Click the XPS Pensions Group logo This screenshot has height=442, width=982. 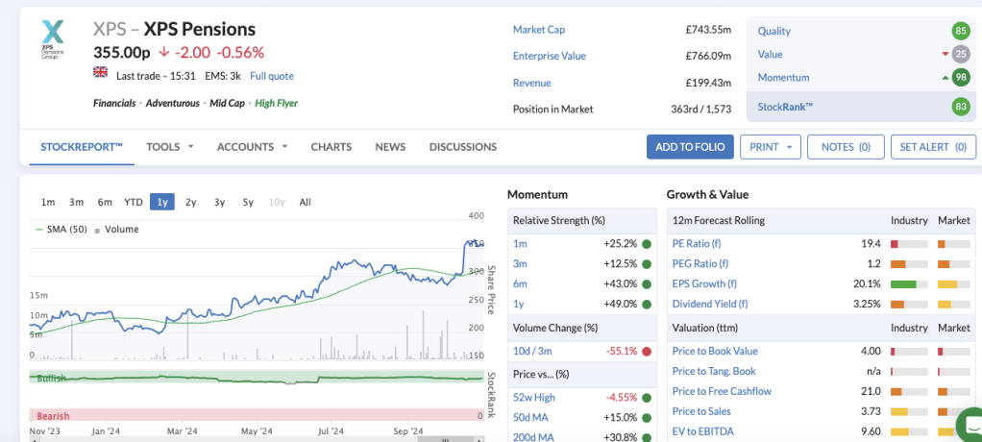(x=54, y=39)
